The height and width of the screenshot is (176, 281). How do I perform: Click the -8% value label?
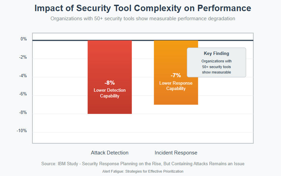click(x=109, y=83)
